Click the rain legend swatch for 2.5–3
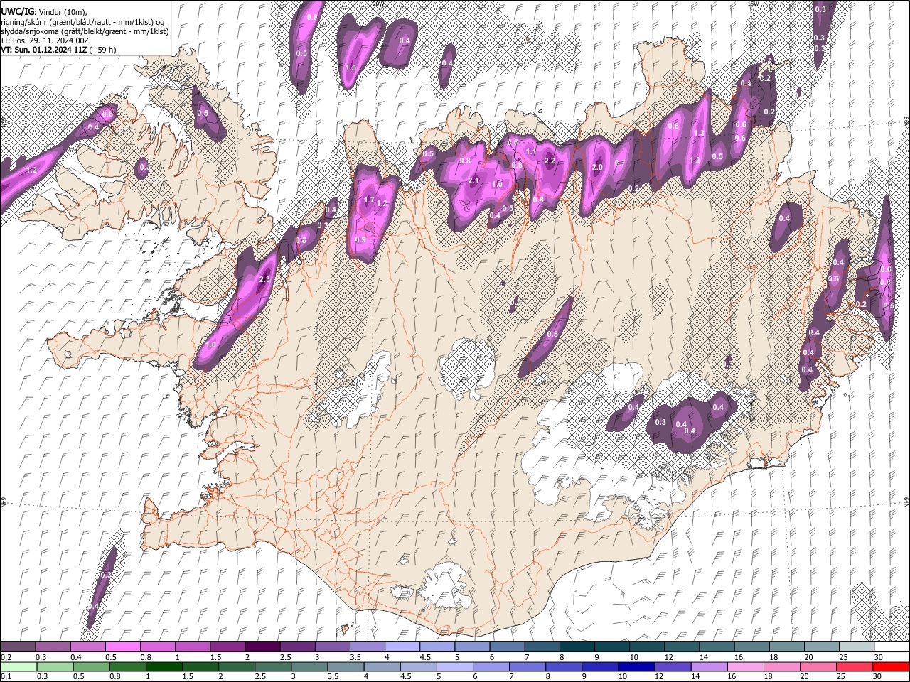 coord(272,667)
